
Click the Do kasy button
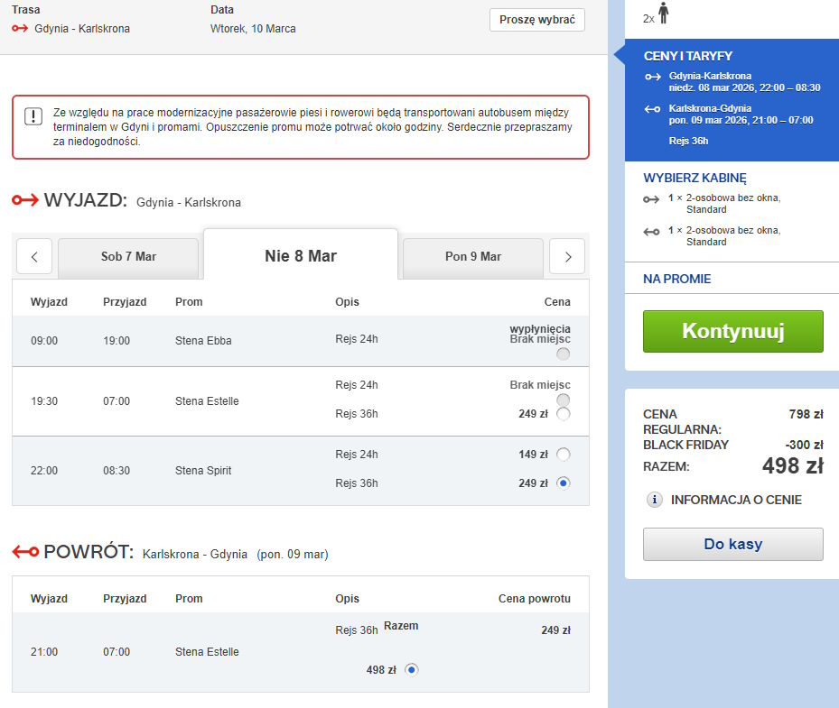(732, 544)
